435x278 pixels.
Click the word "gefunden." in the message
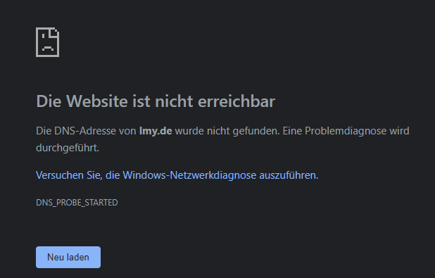coord(256,131)
